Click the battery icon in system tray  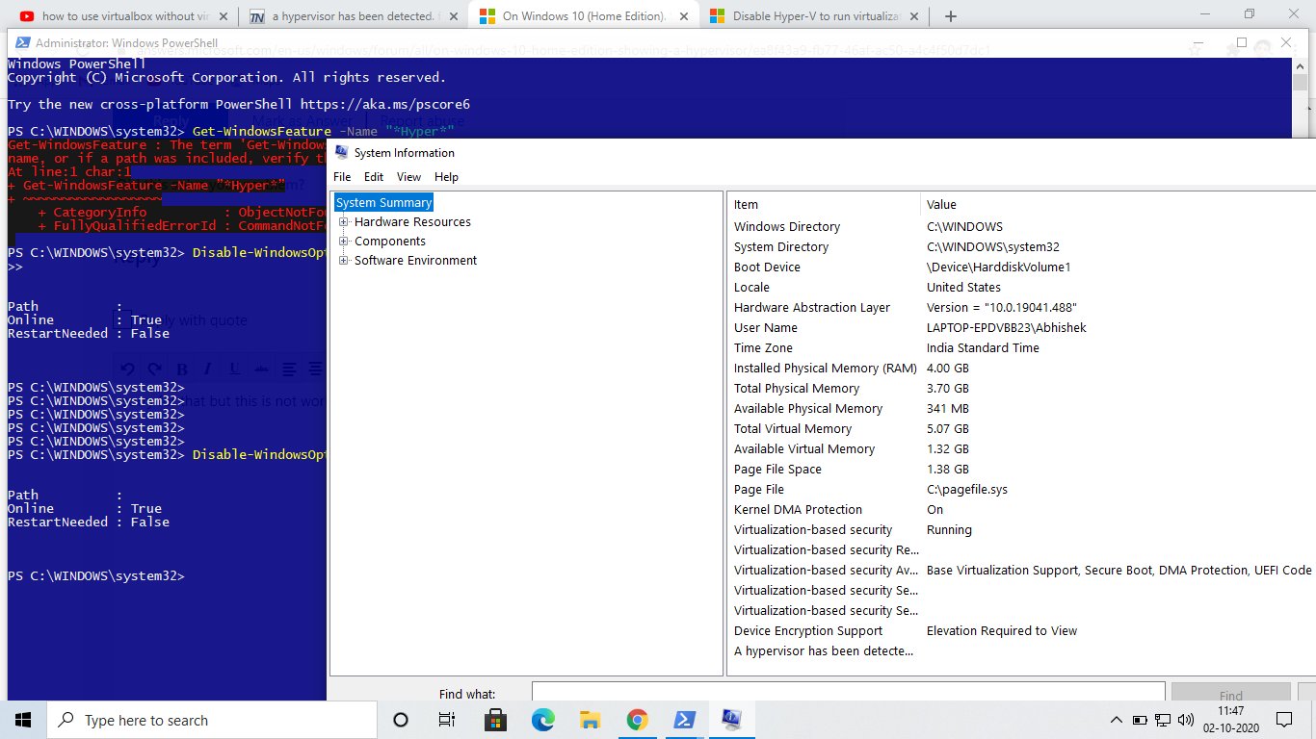pyautogui.click(x=1140, y=720)
